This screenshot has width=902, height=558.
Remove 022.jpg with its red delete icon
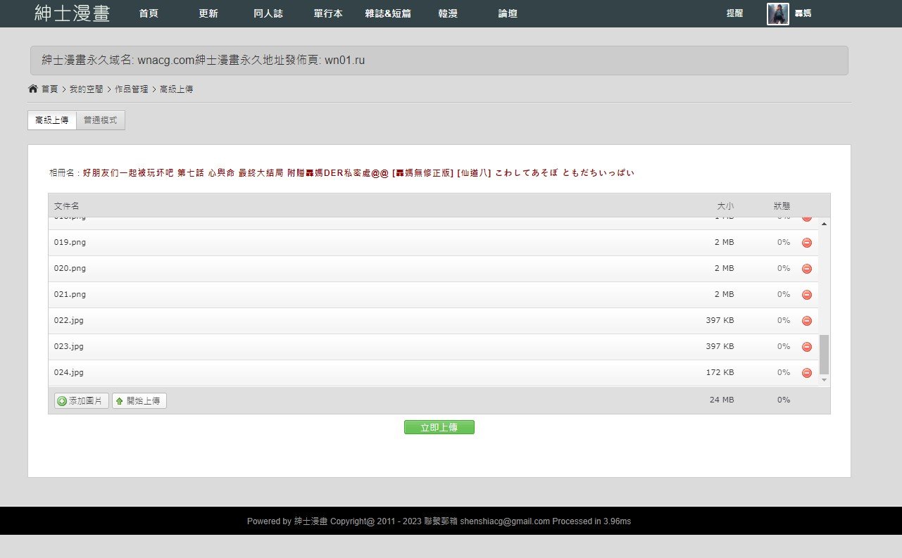click(807, 321)
